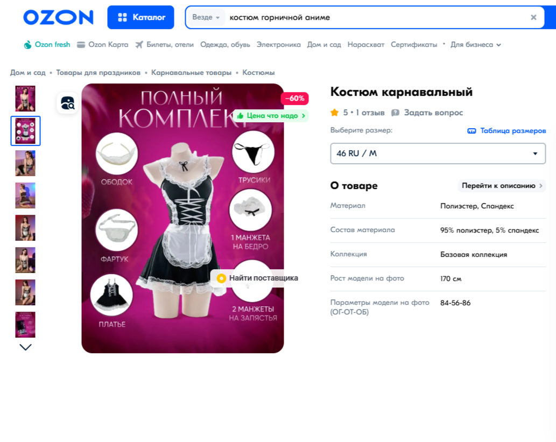Open the Электроника menu item
556x442 pixels.
click(x=279, y=45)
